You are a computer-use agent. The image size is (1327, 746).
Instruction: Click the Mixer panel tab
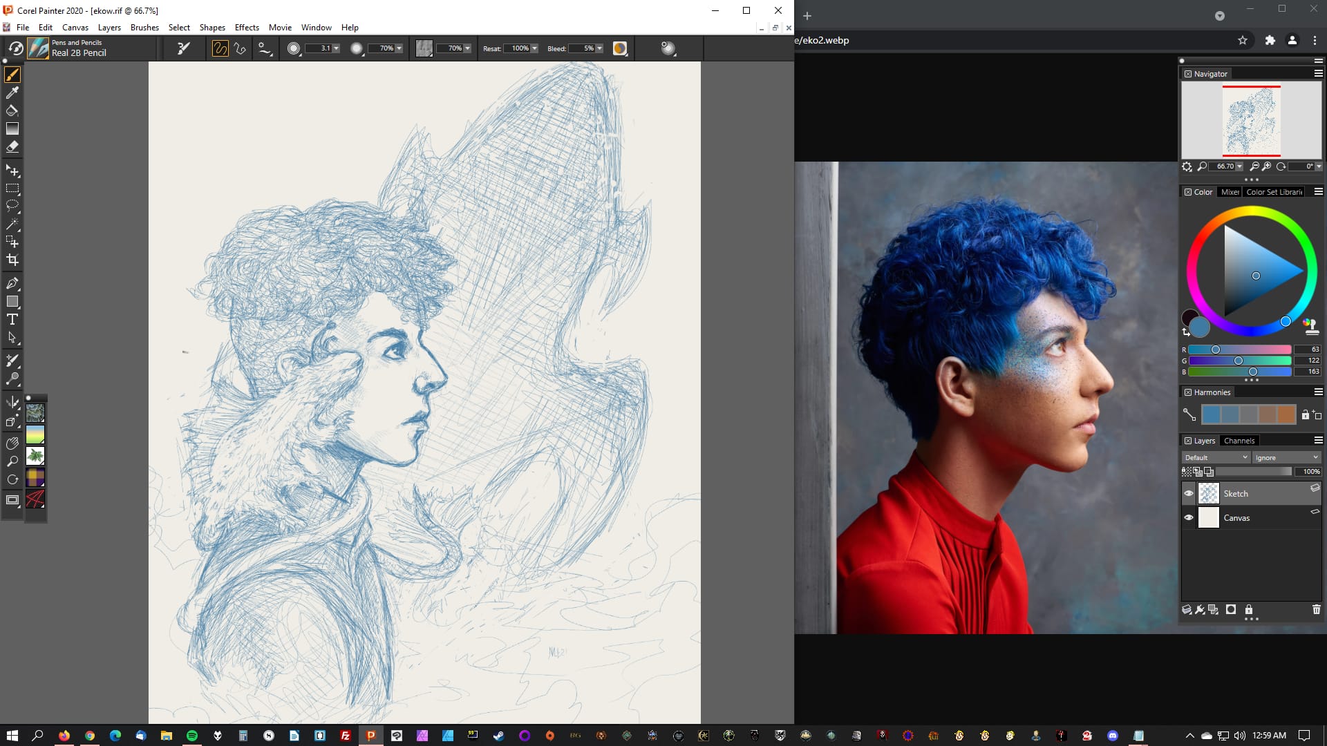[1230, 192]
